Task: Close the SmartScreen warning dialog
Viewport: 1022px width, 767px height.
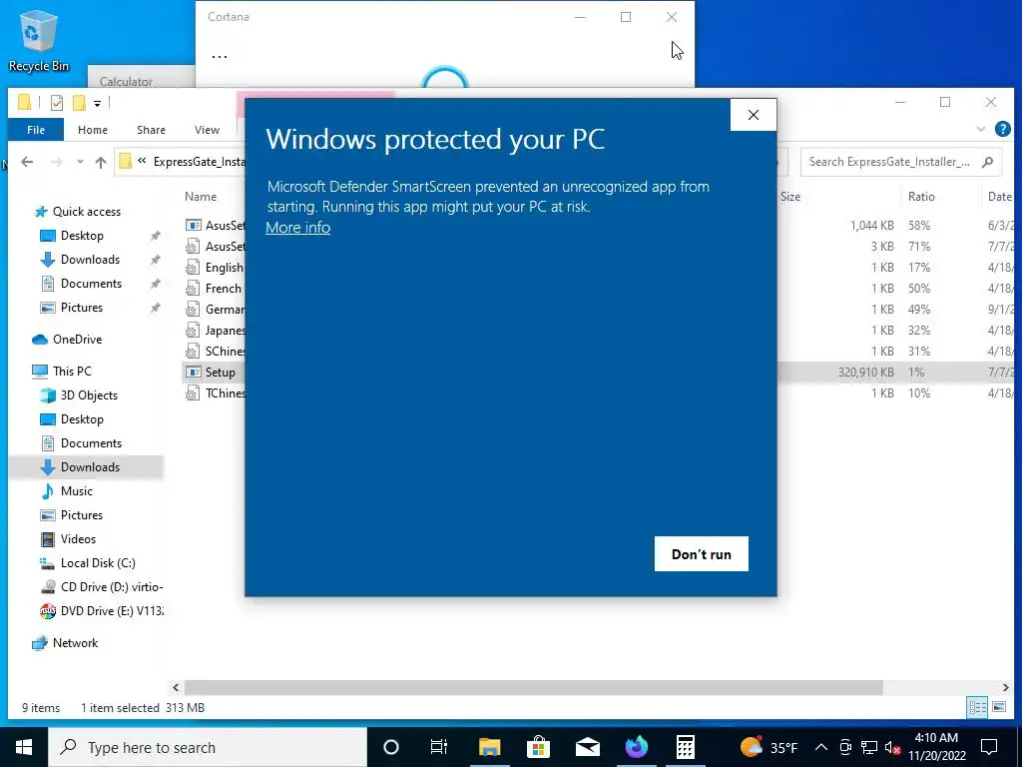Action: [754, 115]
